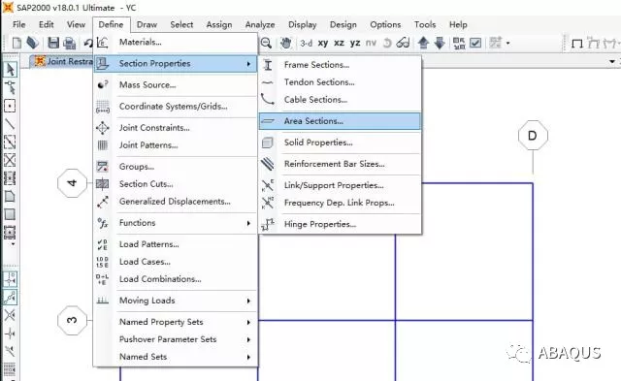621x381 pixels.
Task: Open the View menu
Action: click(x=76, y=24)
